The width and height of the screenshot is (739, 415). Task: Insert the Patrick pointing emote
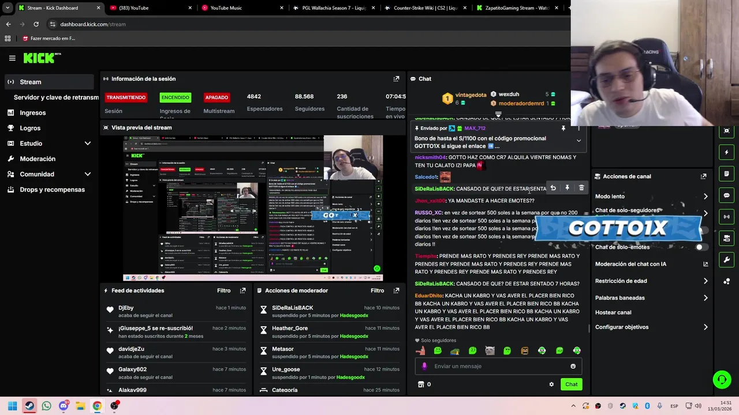[x=420, y=350]
